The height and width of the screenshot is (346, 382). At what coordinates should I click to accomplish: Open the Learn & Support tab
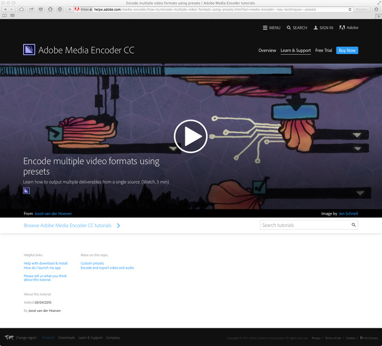coord(295,50)
